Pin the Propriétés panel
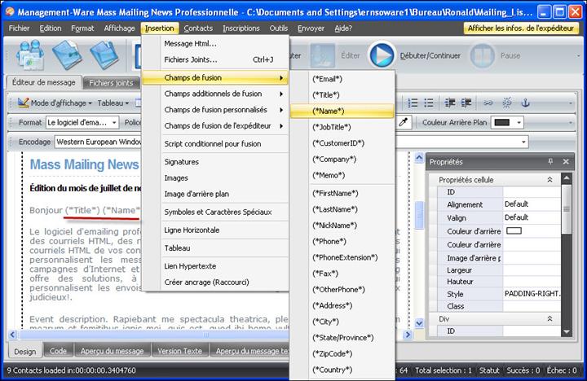587x381 pixels. coord(550,161)
